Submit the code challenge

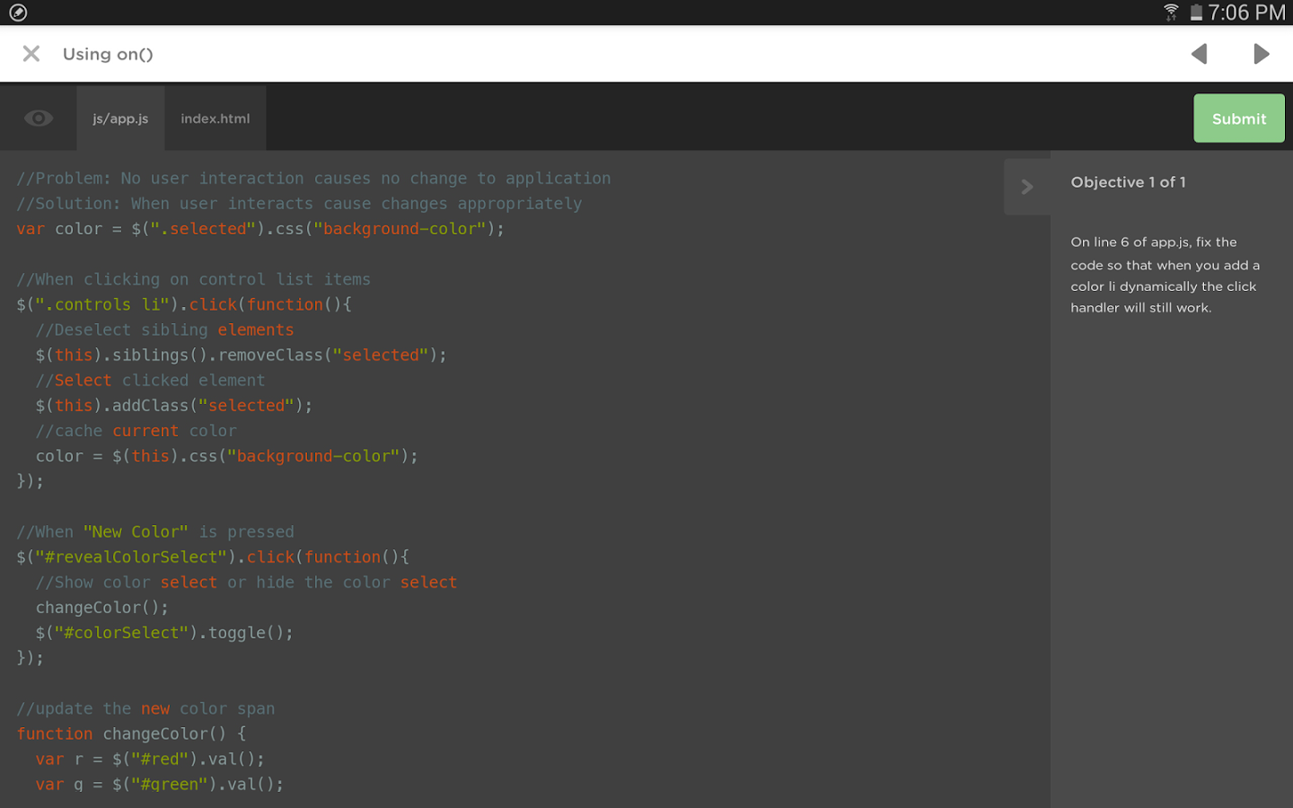point(1239,119)
